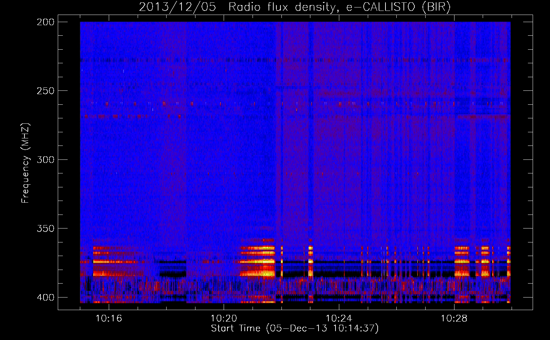Screen dimensions: 550x340
Task: Click the 10:28 time tick label
Action: tap(454, 318)
